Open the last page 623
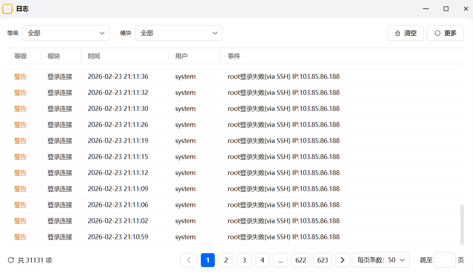 323,260
